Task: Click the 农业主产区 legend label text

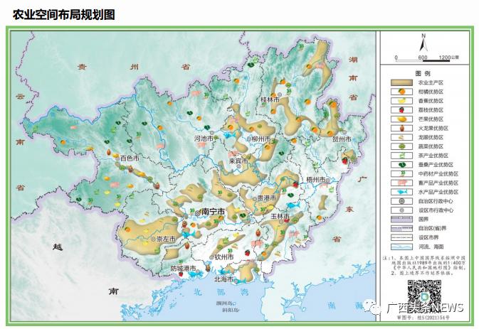Action: (x=431, y=82)
